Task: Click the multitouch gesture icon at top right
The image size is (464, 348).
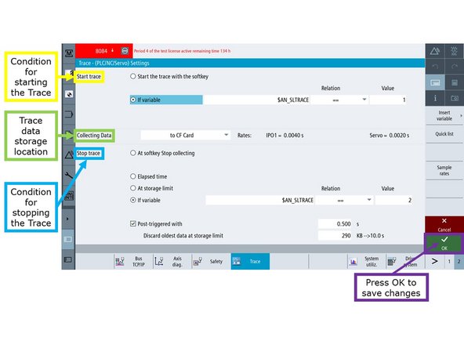Action: tap(455, 51)
